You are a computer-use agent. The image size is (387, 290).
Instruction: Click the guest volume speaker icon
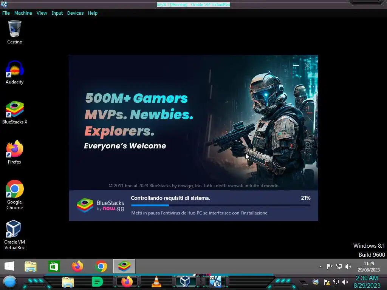348,266
